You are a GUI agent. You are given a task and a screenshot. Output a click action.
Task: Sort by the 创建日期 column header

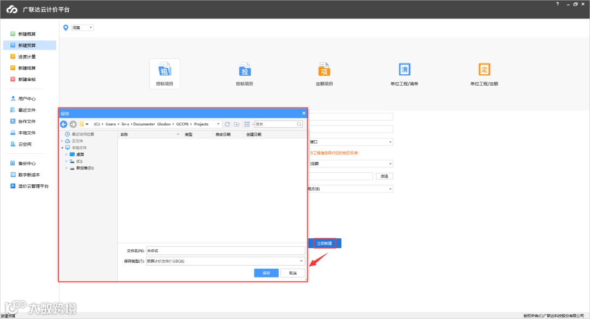[275, 135]
